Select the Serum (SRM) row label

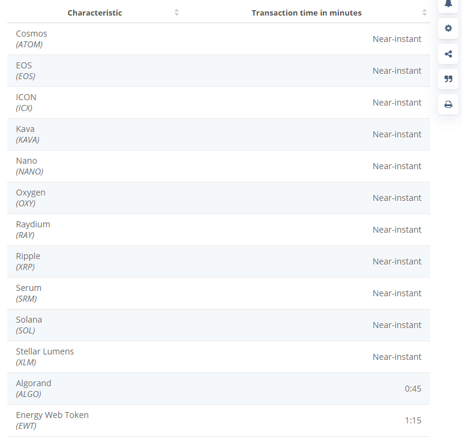[29, 293]
